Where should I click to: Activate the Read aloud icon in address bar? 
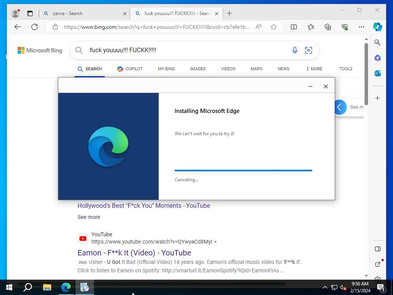(258, 27)
